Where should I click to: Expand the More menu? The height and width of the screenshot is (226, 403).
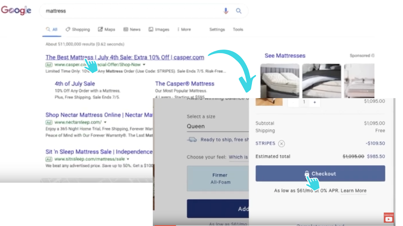tap(184, 29)
